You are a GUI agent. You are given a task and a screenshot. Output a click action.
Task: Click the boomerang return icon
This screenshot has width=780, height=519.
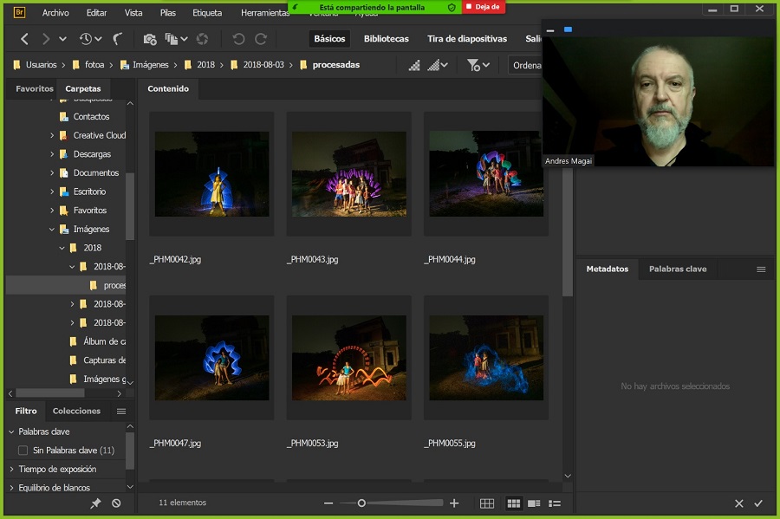tap(117, 39)
